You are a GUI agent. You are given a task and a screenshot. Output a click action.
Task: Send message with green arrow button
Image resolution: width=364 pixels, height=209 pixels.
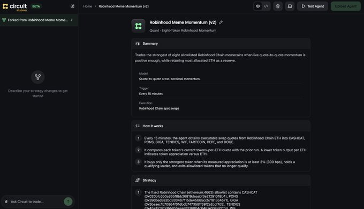tap(68, 202)
